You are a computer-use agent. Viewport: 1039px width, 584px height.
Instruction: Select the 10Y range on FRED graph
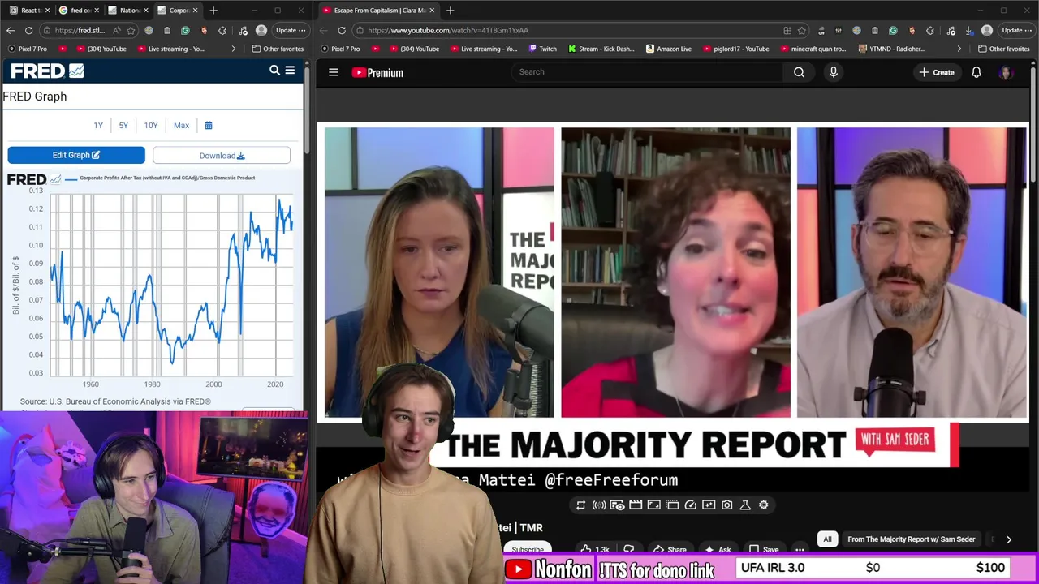151,126
